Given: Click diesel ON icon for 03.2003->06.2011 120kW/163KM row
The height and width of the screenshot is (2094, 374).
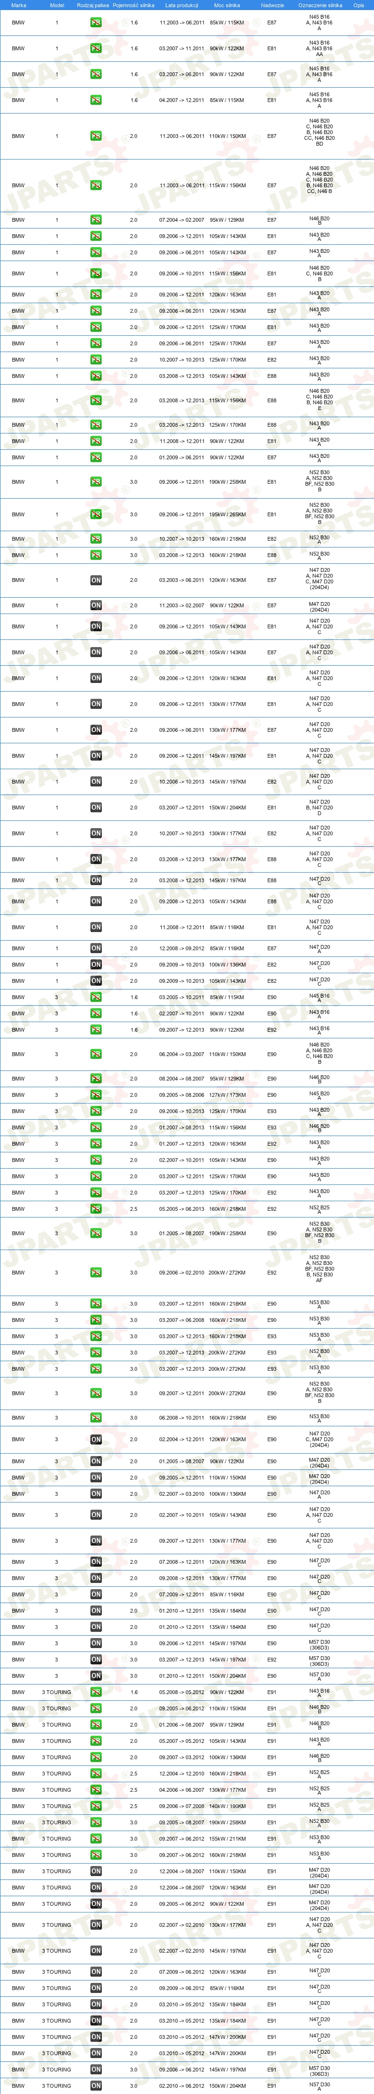Looking at the screenshot, I should click(x=96, y=580).
